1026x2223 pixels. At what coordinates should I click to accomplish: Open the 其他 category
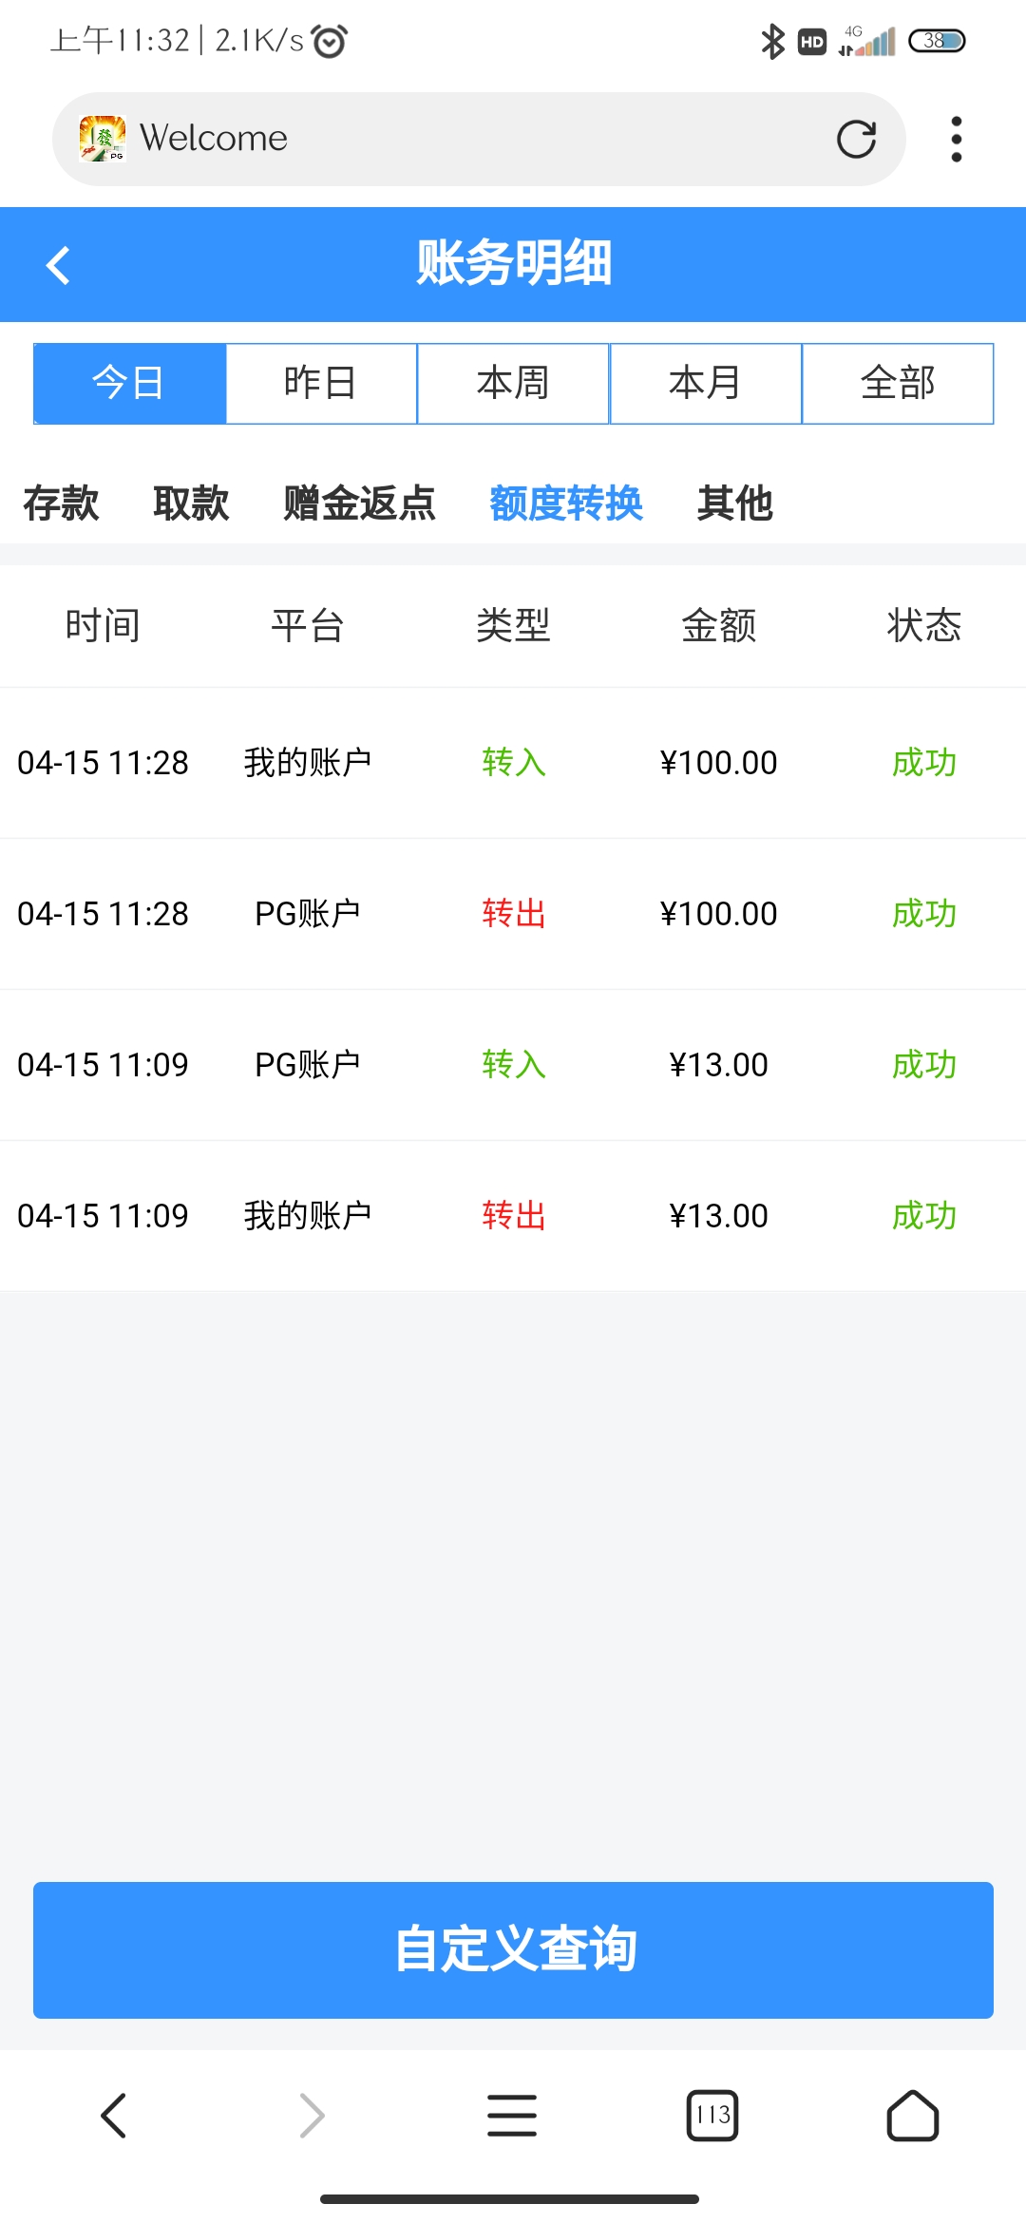pos(734,503)
